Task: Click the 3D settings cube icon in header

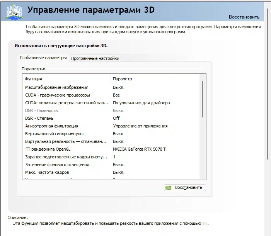Action: point(15,12)
